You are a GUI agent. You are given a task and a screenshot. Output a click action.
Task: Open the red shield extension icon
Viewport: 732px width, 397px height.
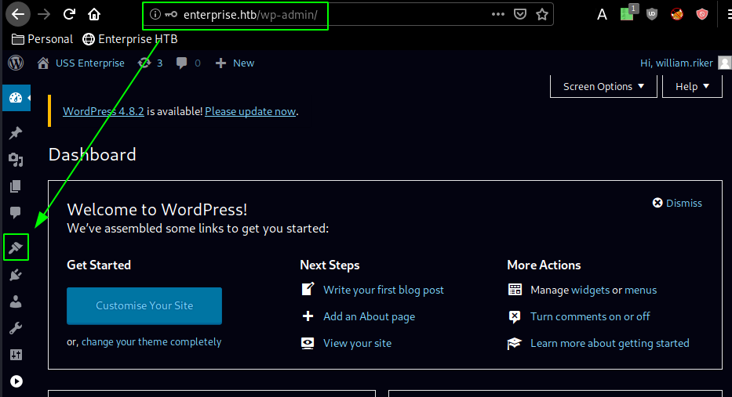(x=702, y=14)
